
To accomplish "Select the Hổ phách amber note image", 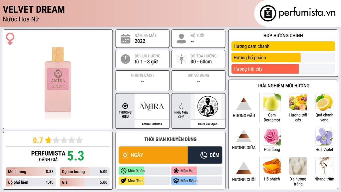I will pos(272,166).
